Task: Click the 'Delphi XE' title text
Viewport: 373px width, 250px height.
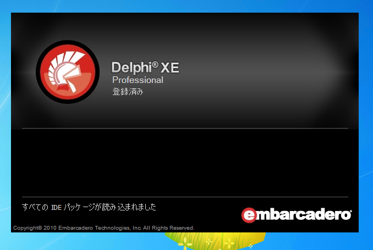Action: [145, 68]
